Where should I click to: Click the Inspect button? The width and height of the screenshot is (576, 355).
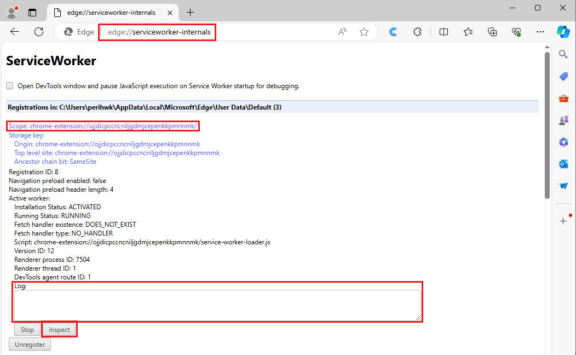pos(59,330)
